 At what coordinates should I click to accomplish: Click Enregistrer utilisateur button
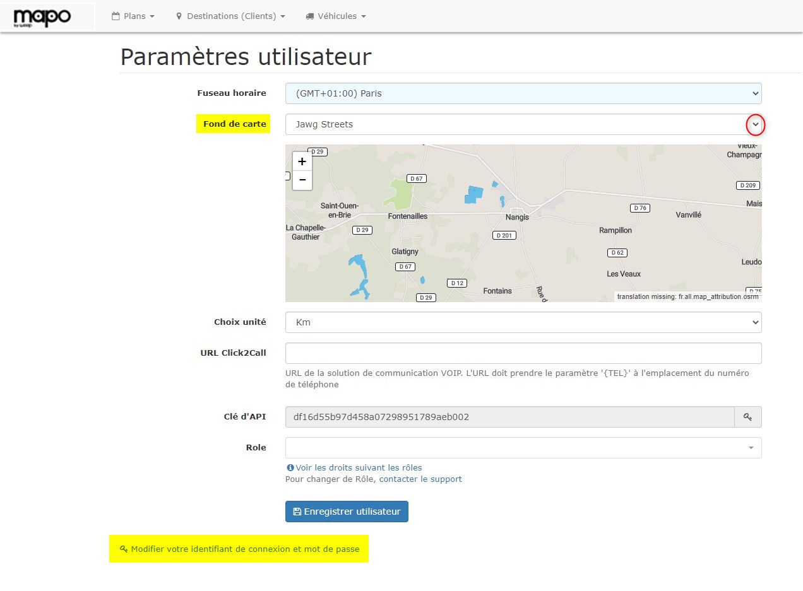[x=347, y=512]
